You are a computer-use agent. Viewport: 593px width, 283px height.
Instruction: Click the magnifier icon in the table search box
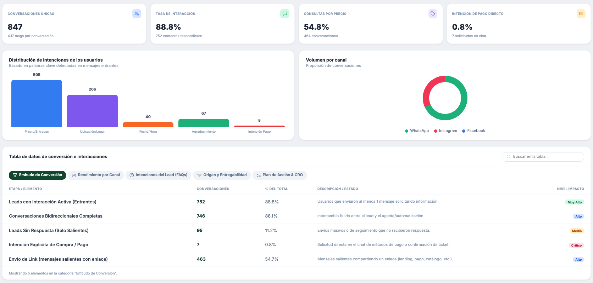509,157
